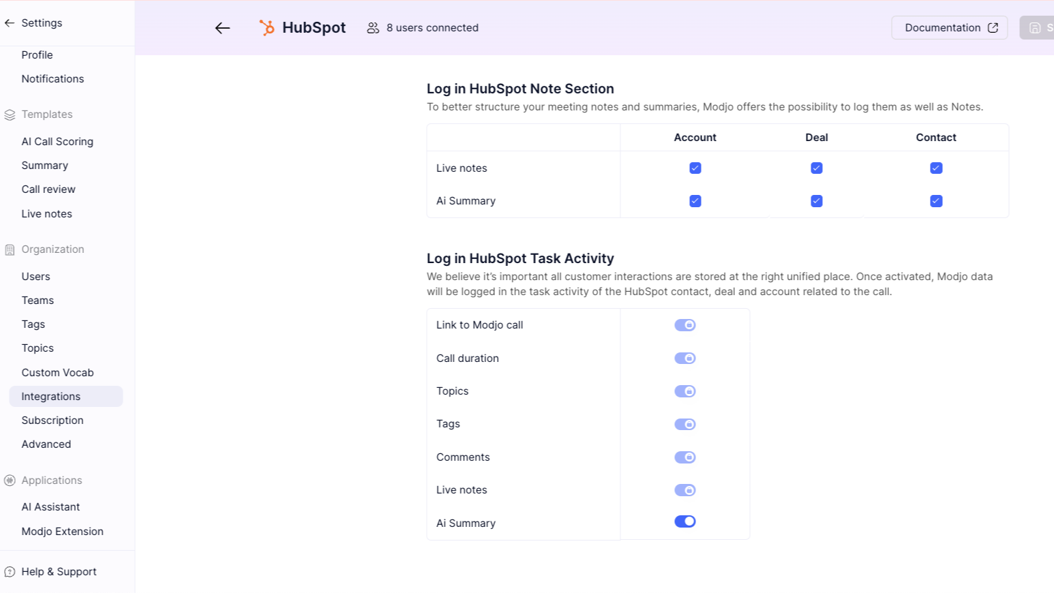
Task: Disable the Ai Summary task activity toggle
Action: (x=684, y=521)
